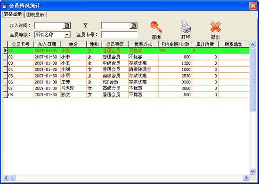Click gender cell 女 in row 07
Image resolution: width=259 pixels, height=184 pixels.
[94, 88]
